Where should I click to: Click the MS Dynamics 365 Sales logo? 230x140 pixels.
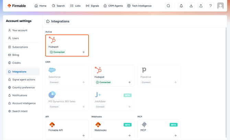(x=52, y=95)
